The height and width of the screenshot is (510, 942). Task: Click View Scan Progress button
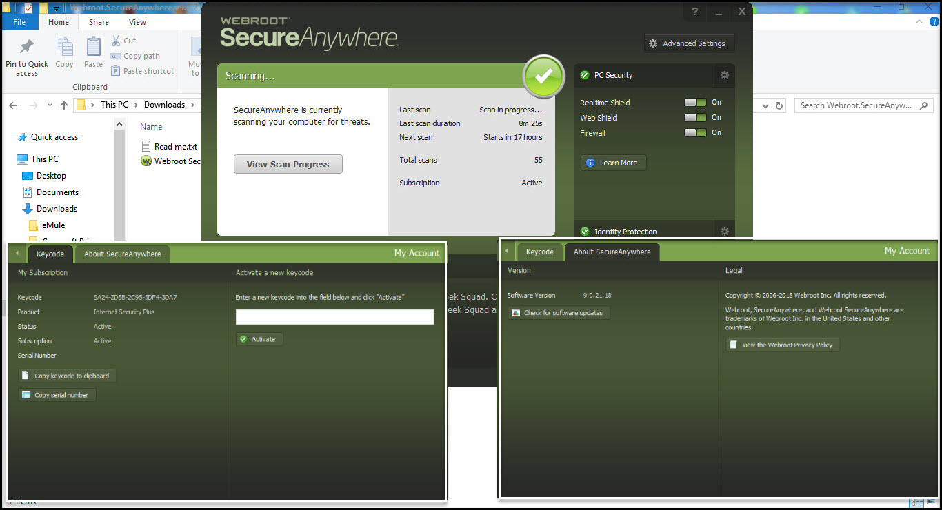click(x=288, y=165)
